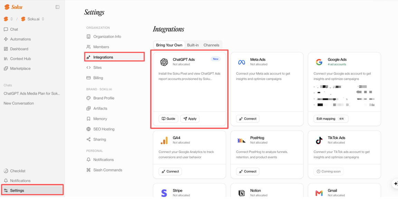Edit mapping for Google Ads accounts
The image size is (398, 208).
click(331, 119)
